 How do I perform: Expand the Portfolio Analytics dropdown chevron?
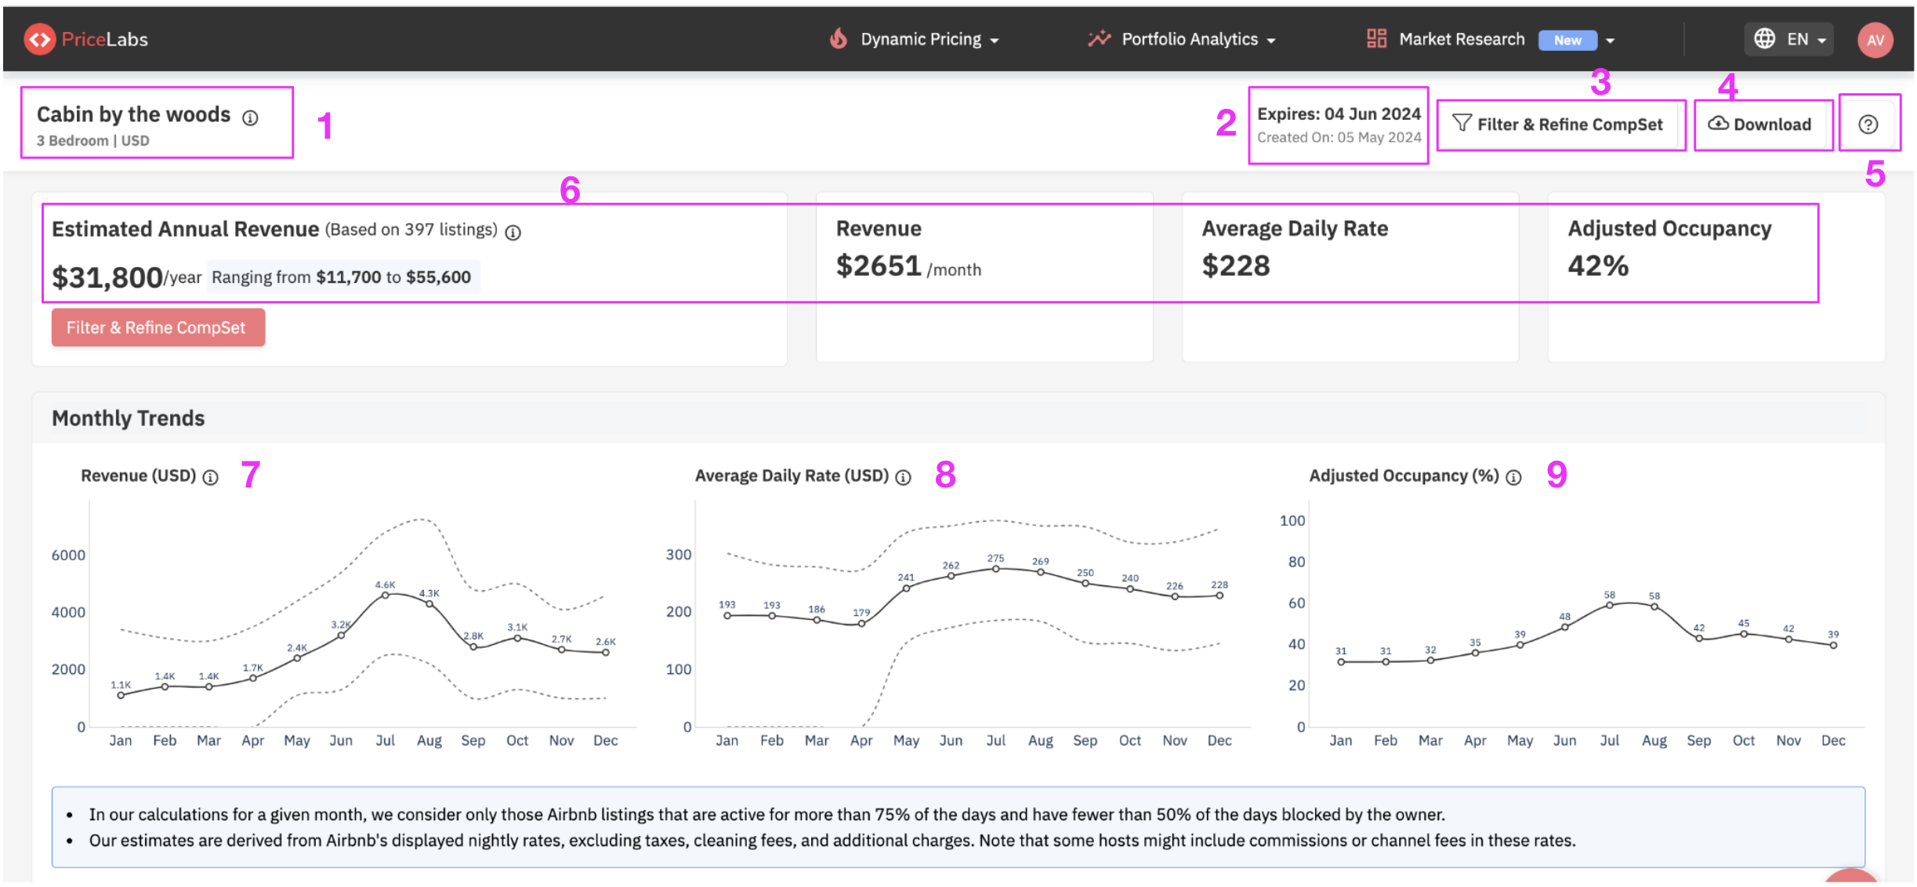click(1271, 39)
